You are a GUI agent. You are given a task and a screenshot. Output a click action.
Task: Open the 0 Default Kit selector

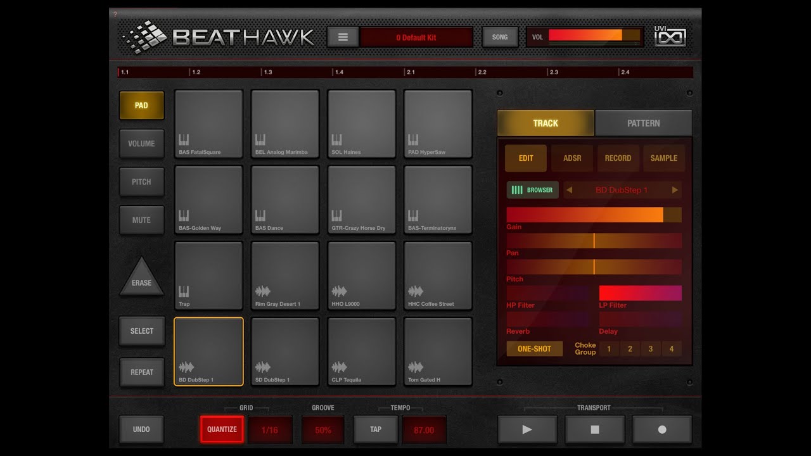416,37
